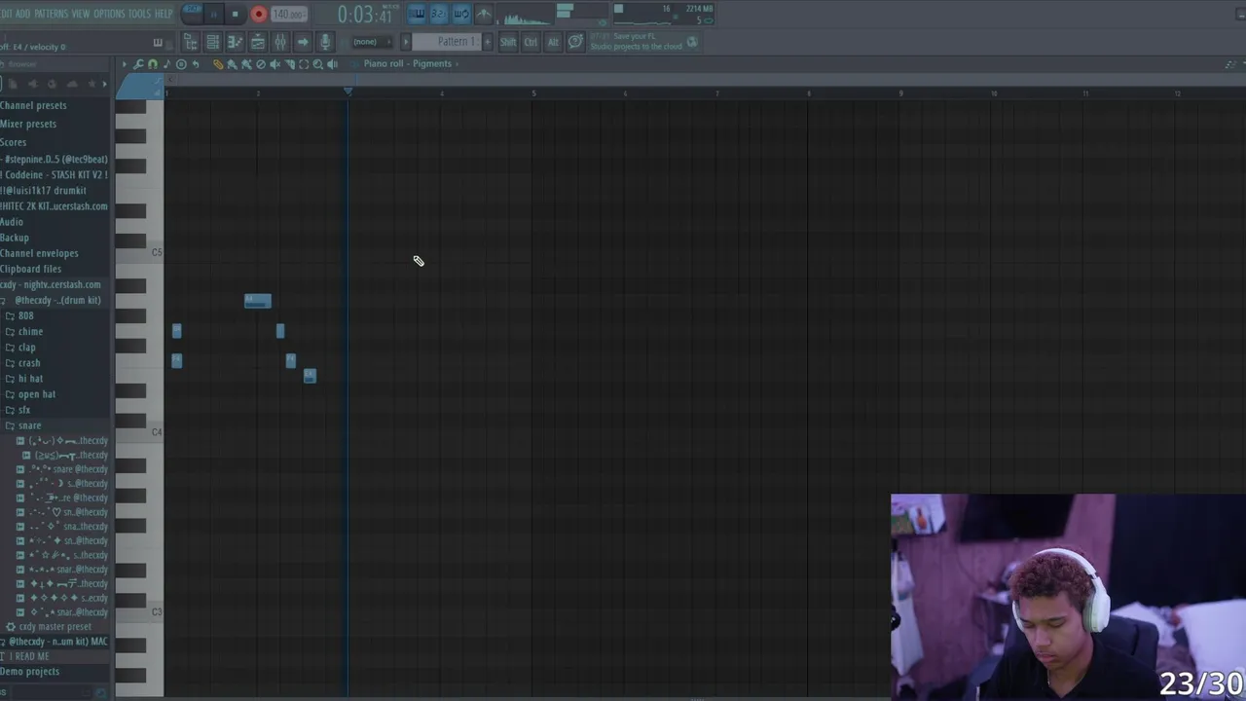Expand the 808 folder

(x=25, y=315)
